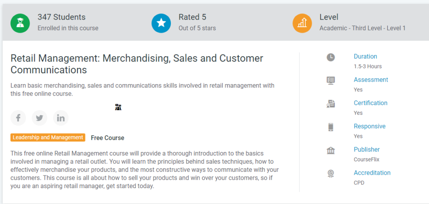Click the bank building Publisher icon
The image size is (429, 204).
[x=331, y=150]
